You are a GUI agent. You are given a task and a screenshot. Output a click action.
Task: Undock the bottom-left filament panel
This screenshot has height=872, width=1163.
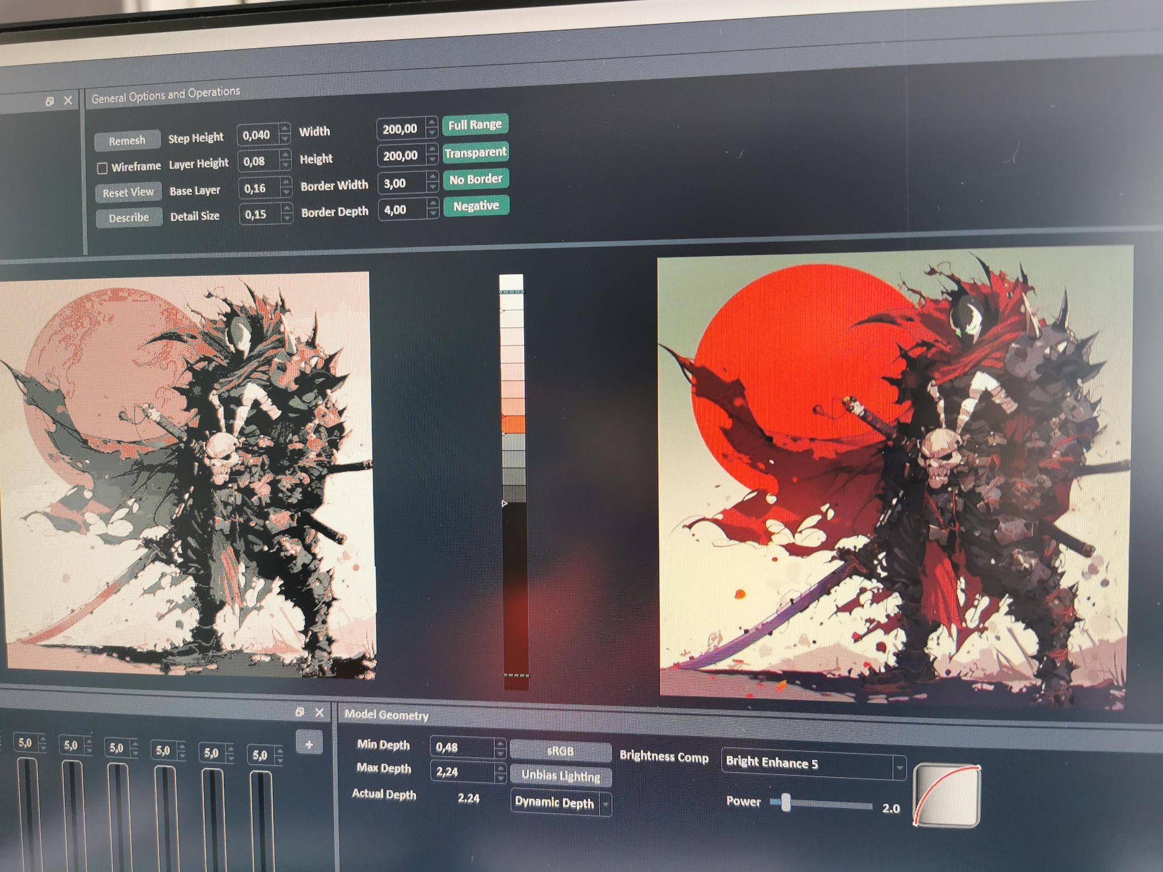pyautogui.click(x=300, y=712)
